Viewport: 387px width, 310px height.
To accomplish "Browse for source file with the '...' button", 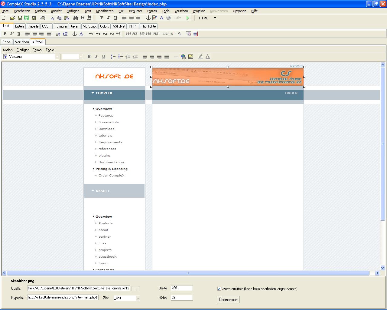I will point(135,289).
